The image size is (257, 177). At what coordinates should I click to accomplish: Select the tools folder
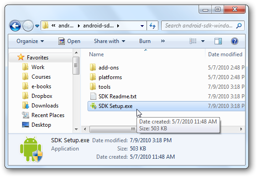click(105, 87)
